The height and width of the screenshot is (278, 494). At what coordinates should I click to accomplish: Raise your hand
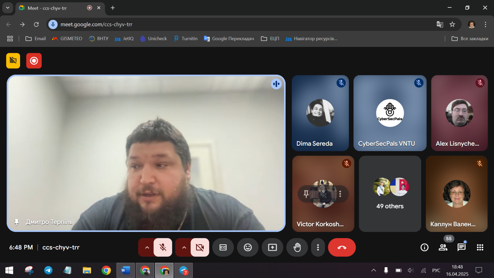pyautogui.click(x=297, y=247)
